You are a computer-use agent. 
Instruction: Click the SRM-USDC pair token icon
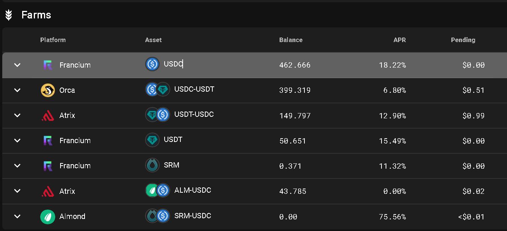pyautogui.click(x=157, y=216)
